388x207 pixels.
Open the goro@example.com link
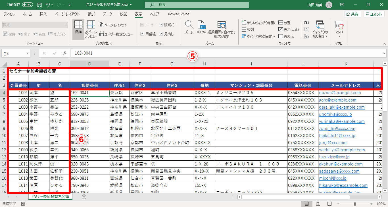(338, 100)
